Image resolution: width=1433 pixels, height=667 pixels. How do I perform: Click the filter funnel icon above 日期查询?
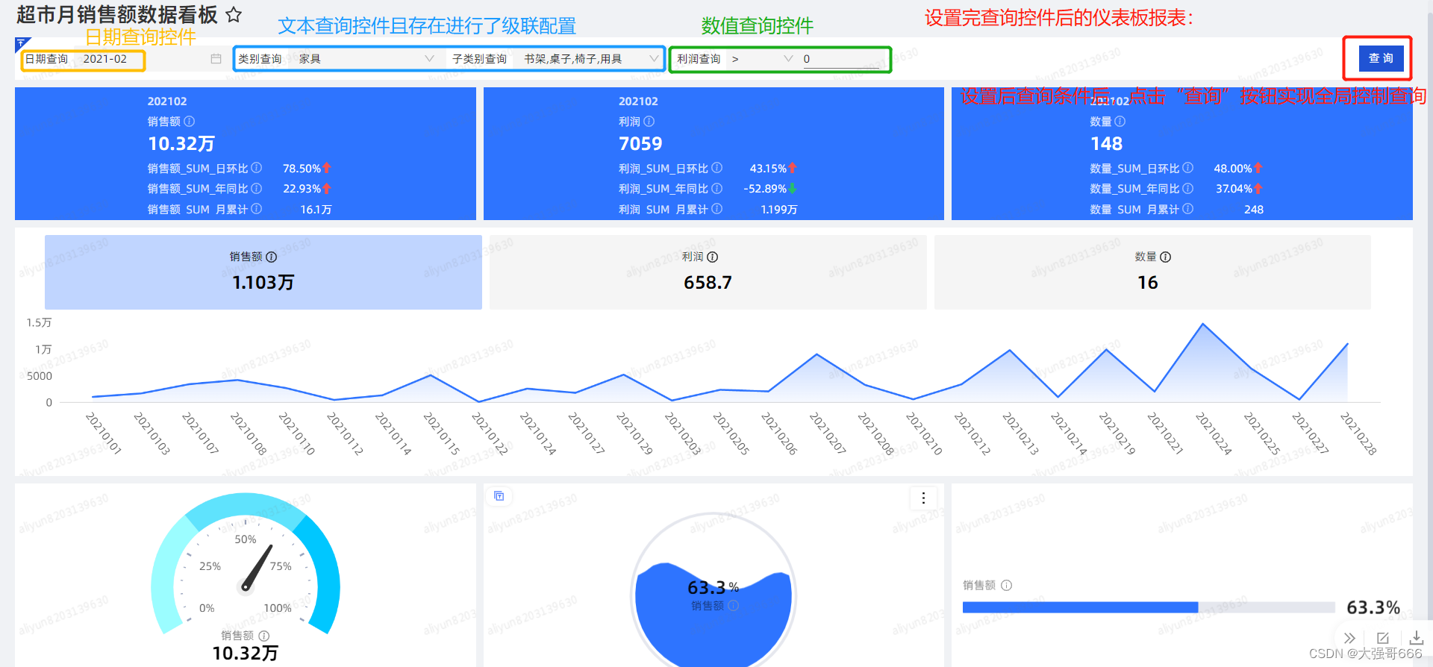[22, 43]
